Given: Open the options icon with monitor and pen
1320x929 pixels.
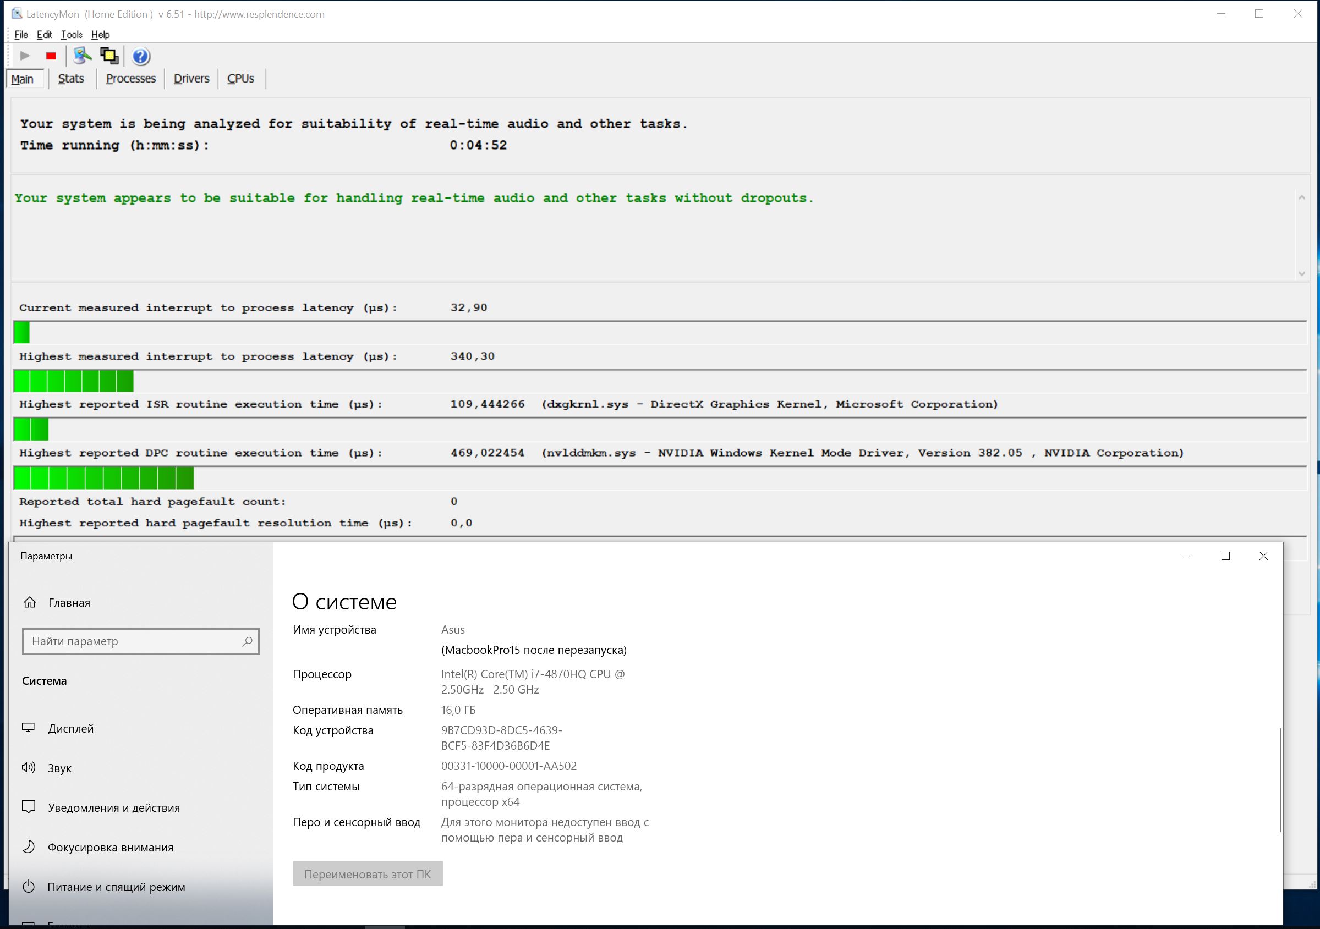Looking at the screenshot, I should 82,56.
